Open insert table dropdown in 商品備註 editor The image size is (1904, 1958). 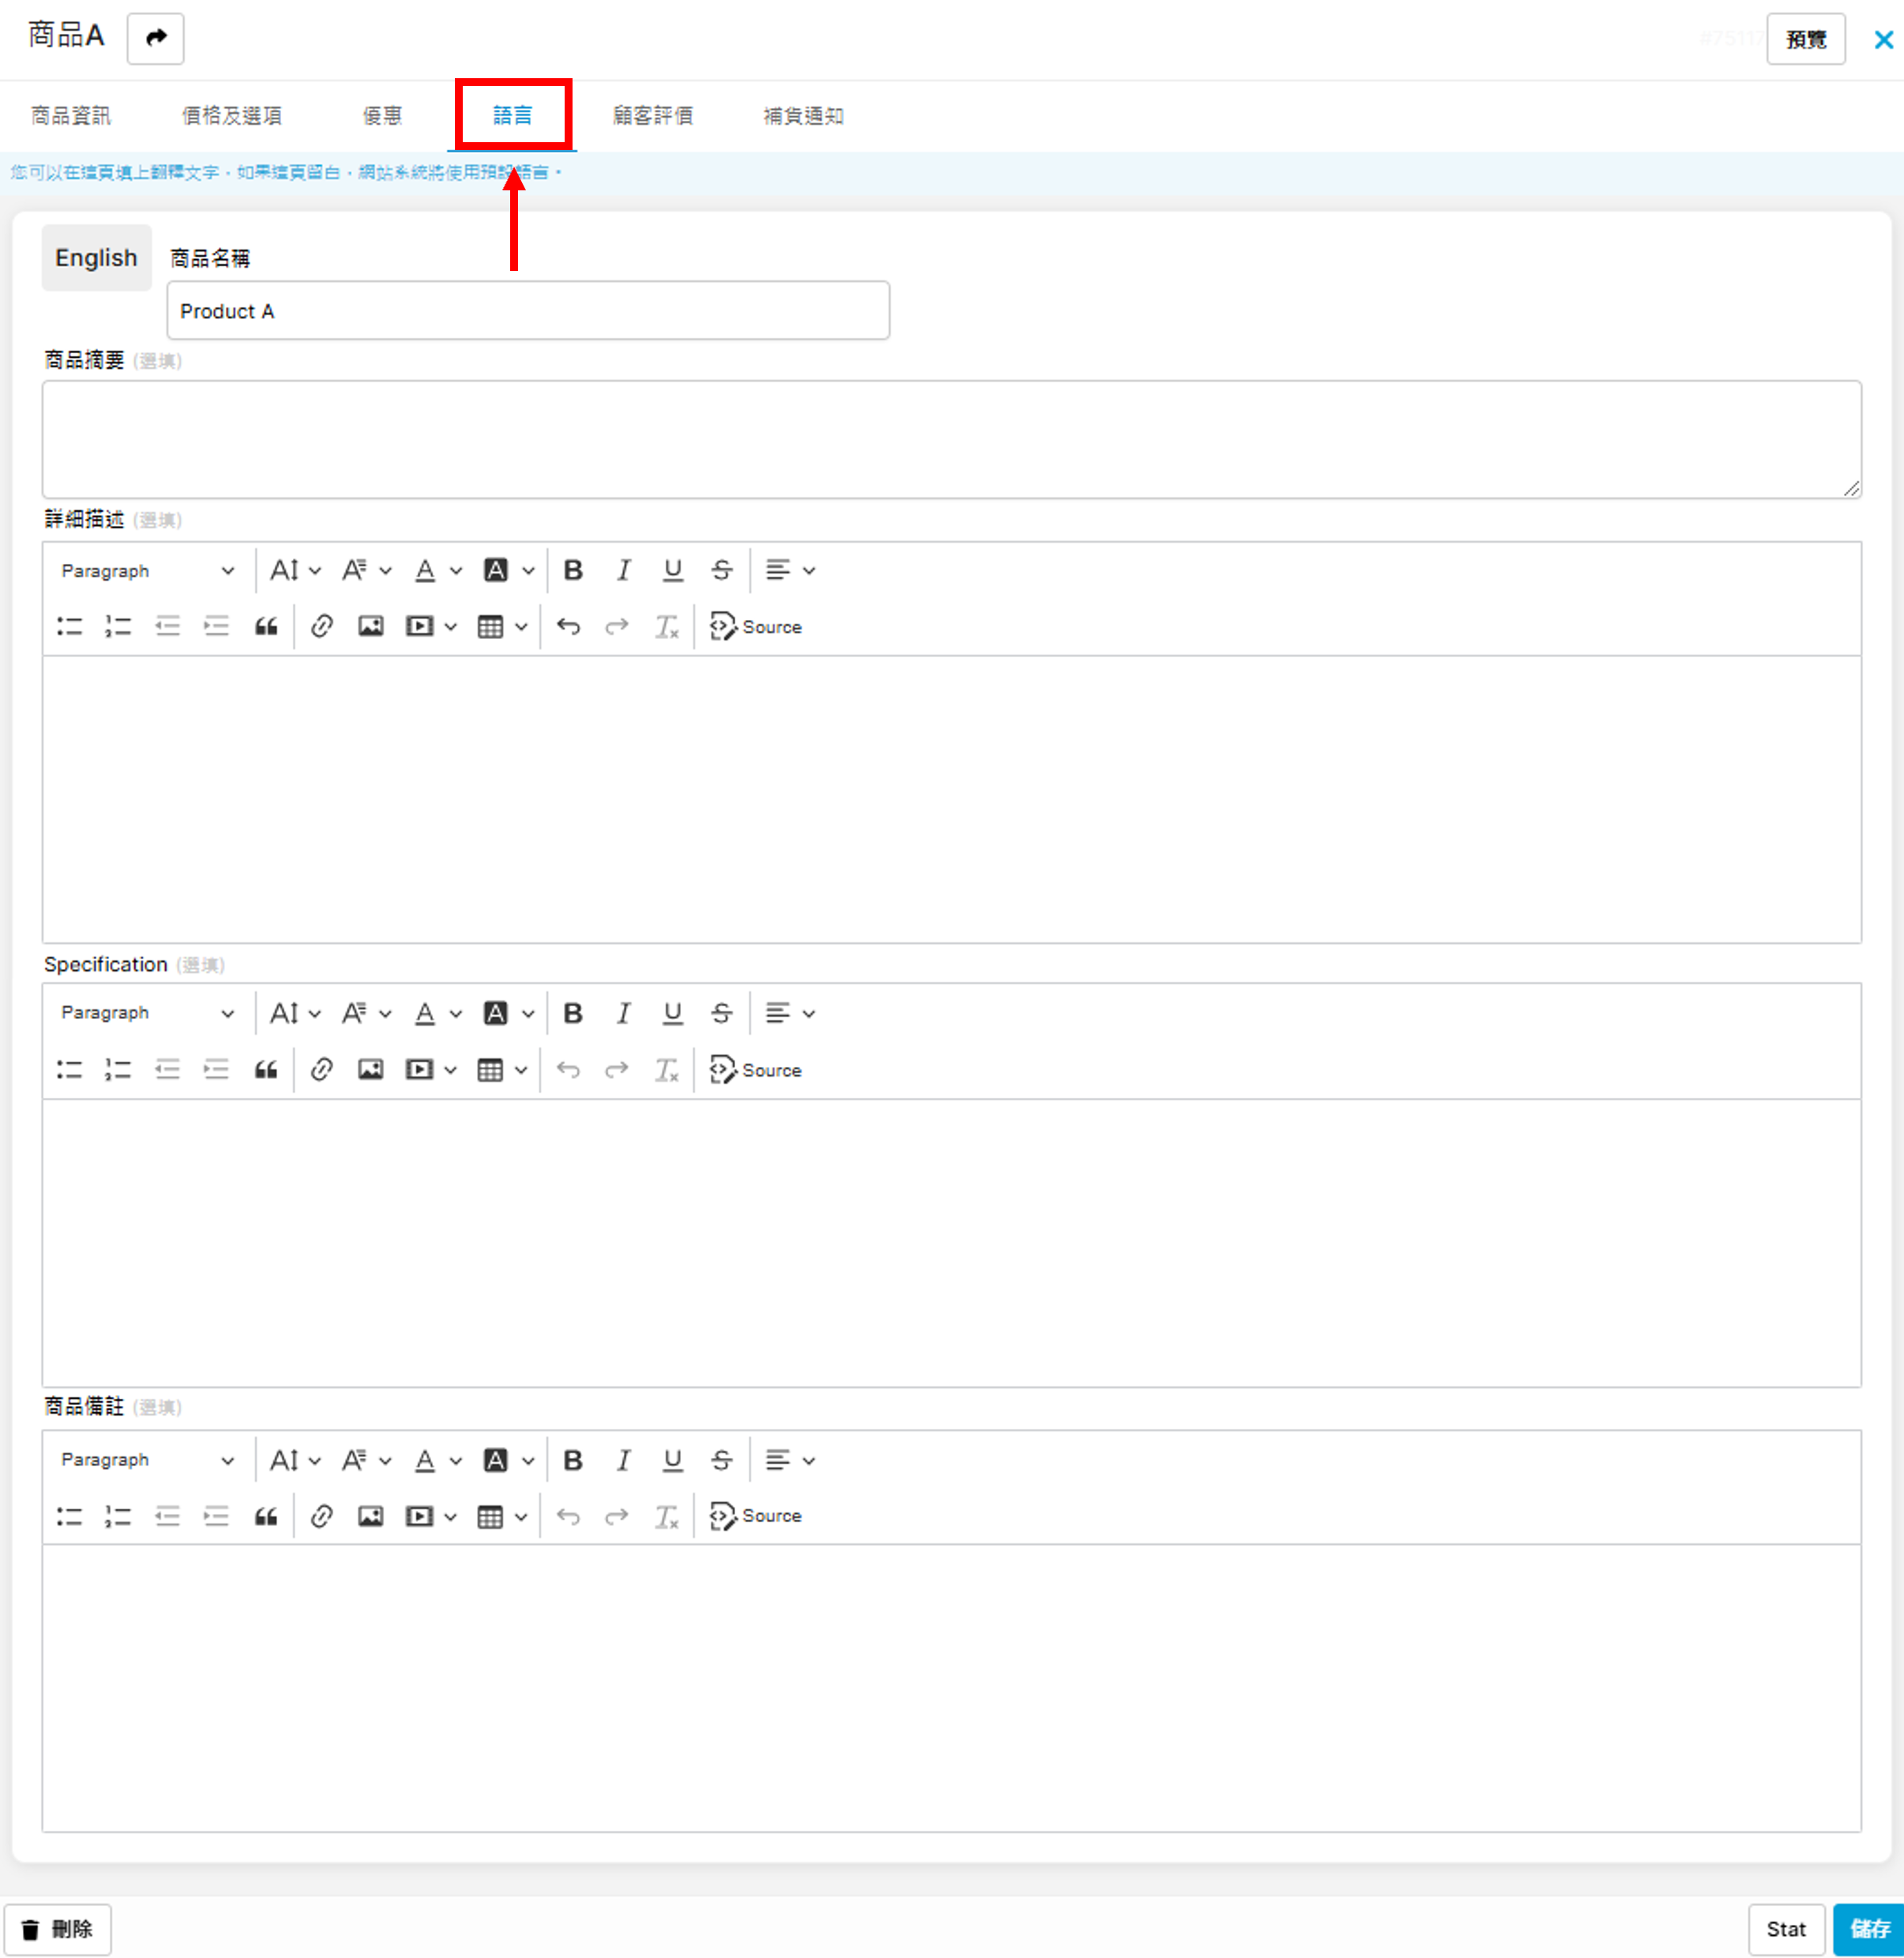(x=501, y=1516)
